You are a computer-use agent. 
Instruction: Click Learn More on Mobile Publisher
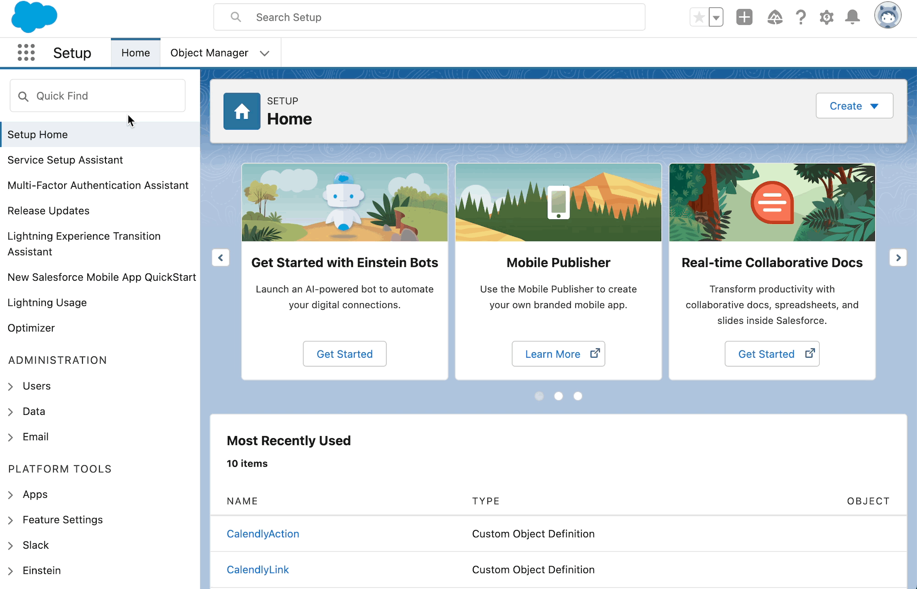(558, 354)
